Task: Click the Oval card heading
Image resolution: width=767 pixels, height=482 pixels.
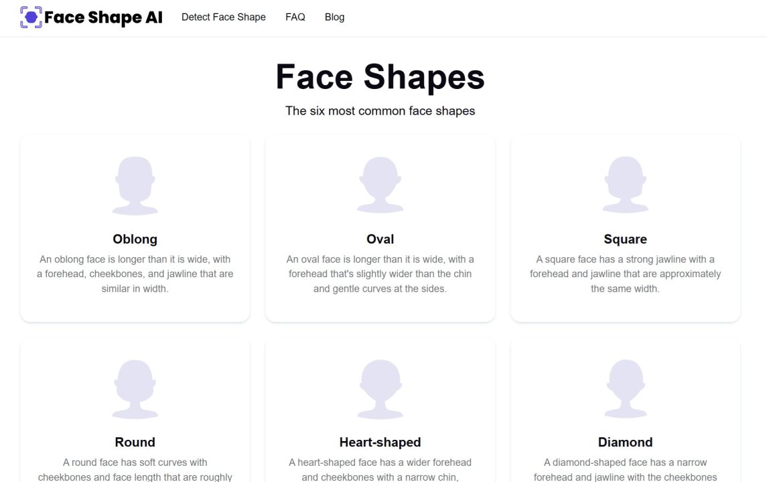Action: tap(380, 238)
